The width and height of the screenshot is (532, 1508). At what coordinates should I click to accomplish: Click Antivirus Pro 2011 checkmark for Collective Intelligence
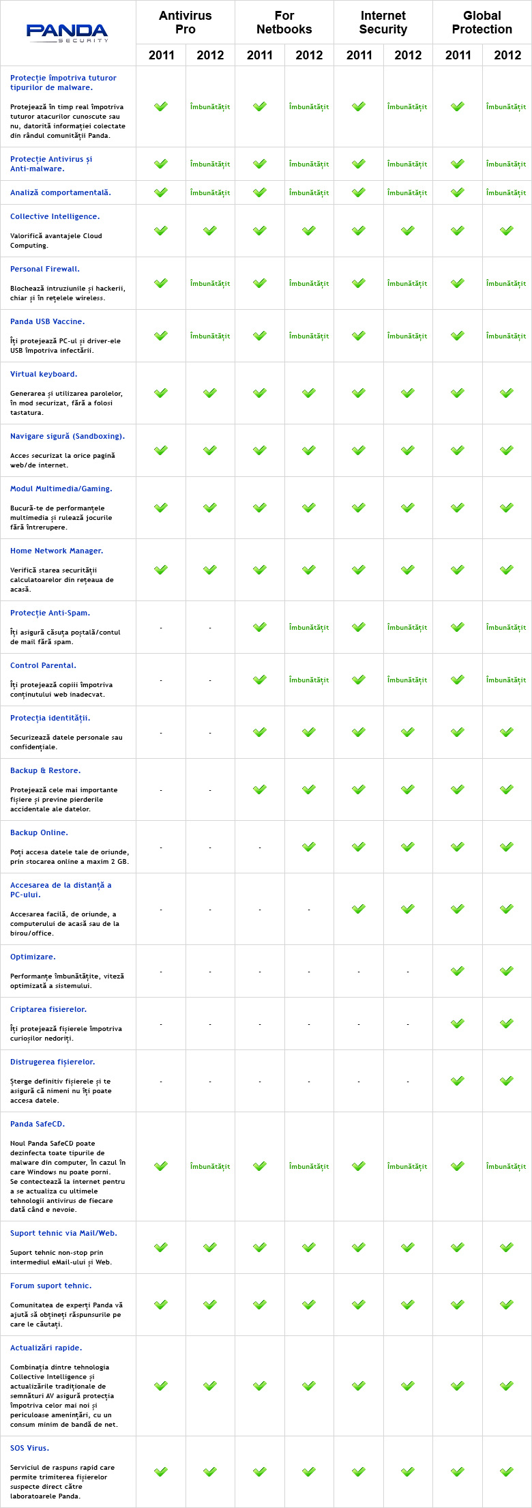coord(161,231)
